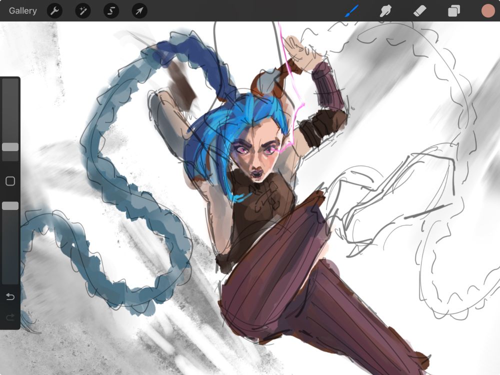
Task: Open the active color swatch
Action: click(487, 10)
